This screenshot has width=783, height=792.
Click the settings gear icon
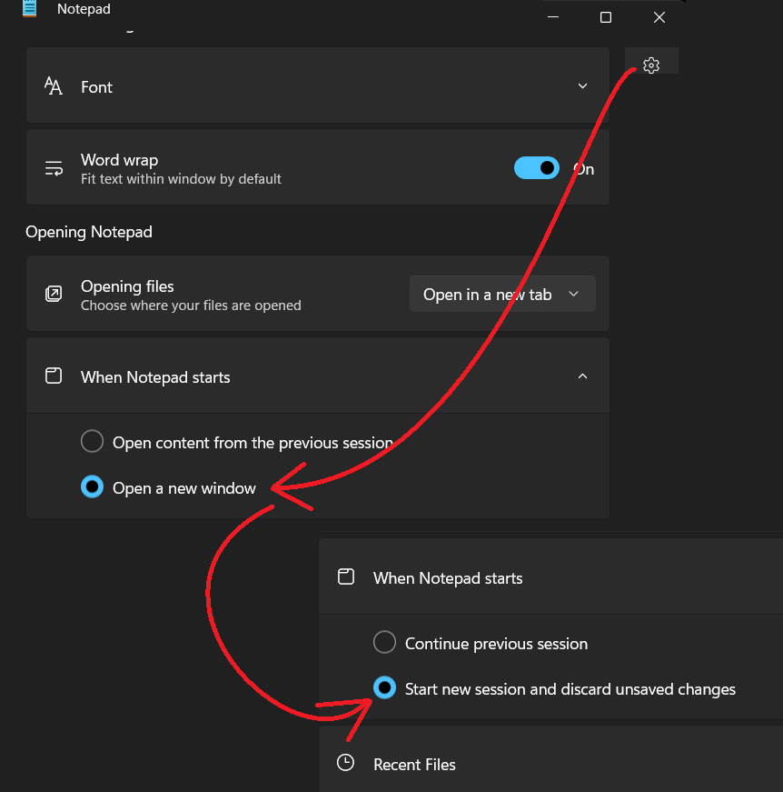pyautogui.click(x=650, y=65)
